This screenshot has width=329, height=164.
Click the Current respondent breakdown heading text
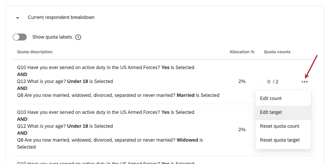[x=61, y=17]
